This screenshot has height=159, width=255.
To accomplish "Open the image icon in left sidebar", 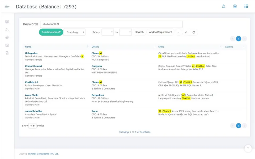I will (7, 45).
